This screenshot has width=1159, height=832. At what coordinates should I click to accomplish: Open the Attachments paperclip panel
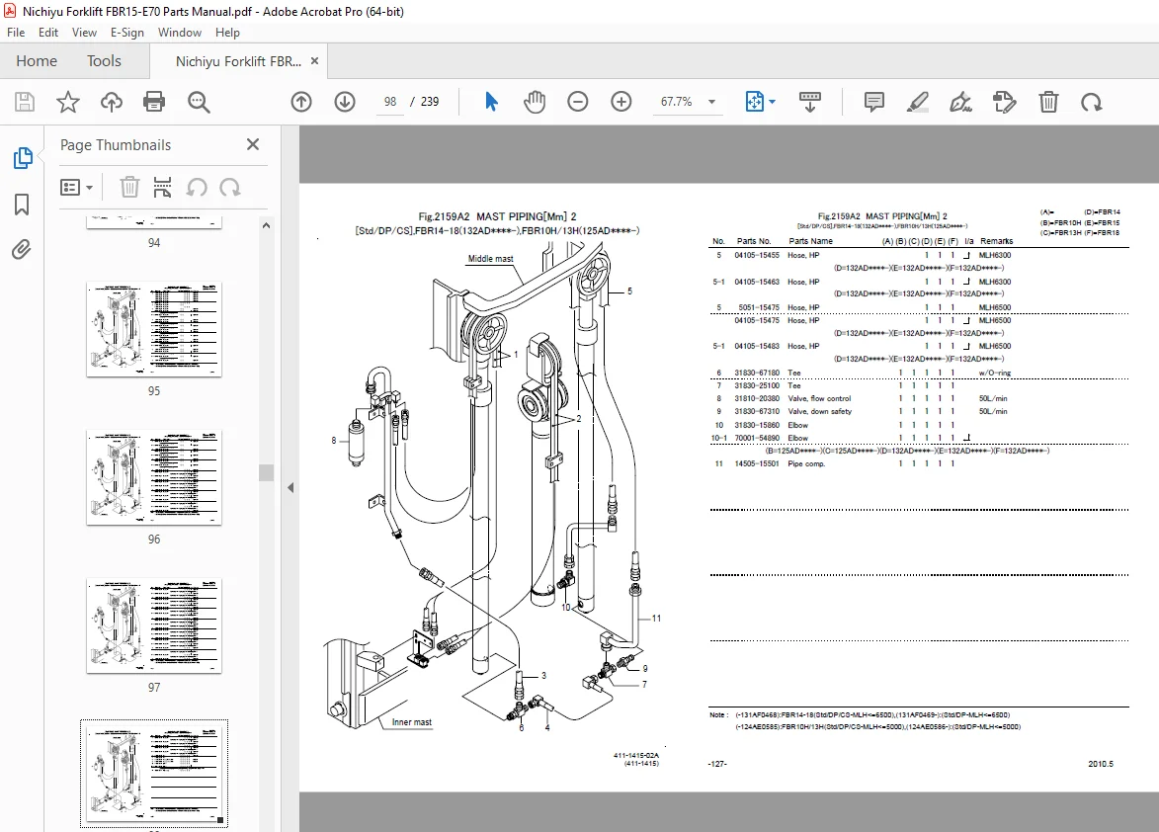22,250
